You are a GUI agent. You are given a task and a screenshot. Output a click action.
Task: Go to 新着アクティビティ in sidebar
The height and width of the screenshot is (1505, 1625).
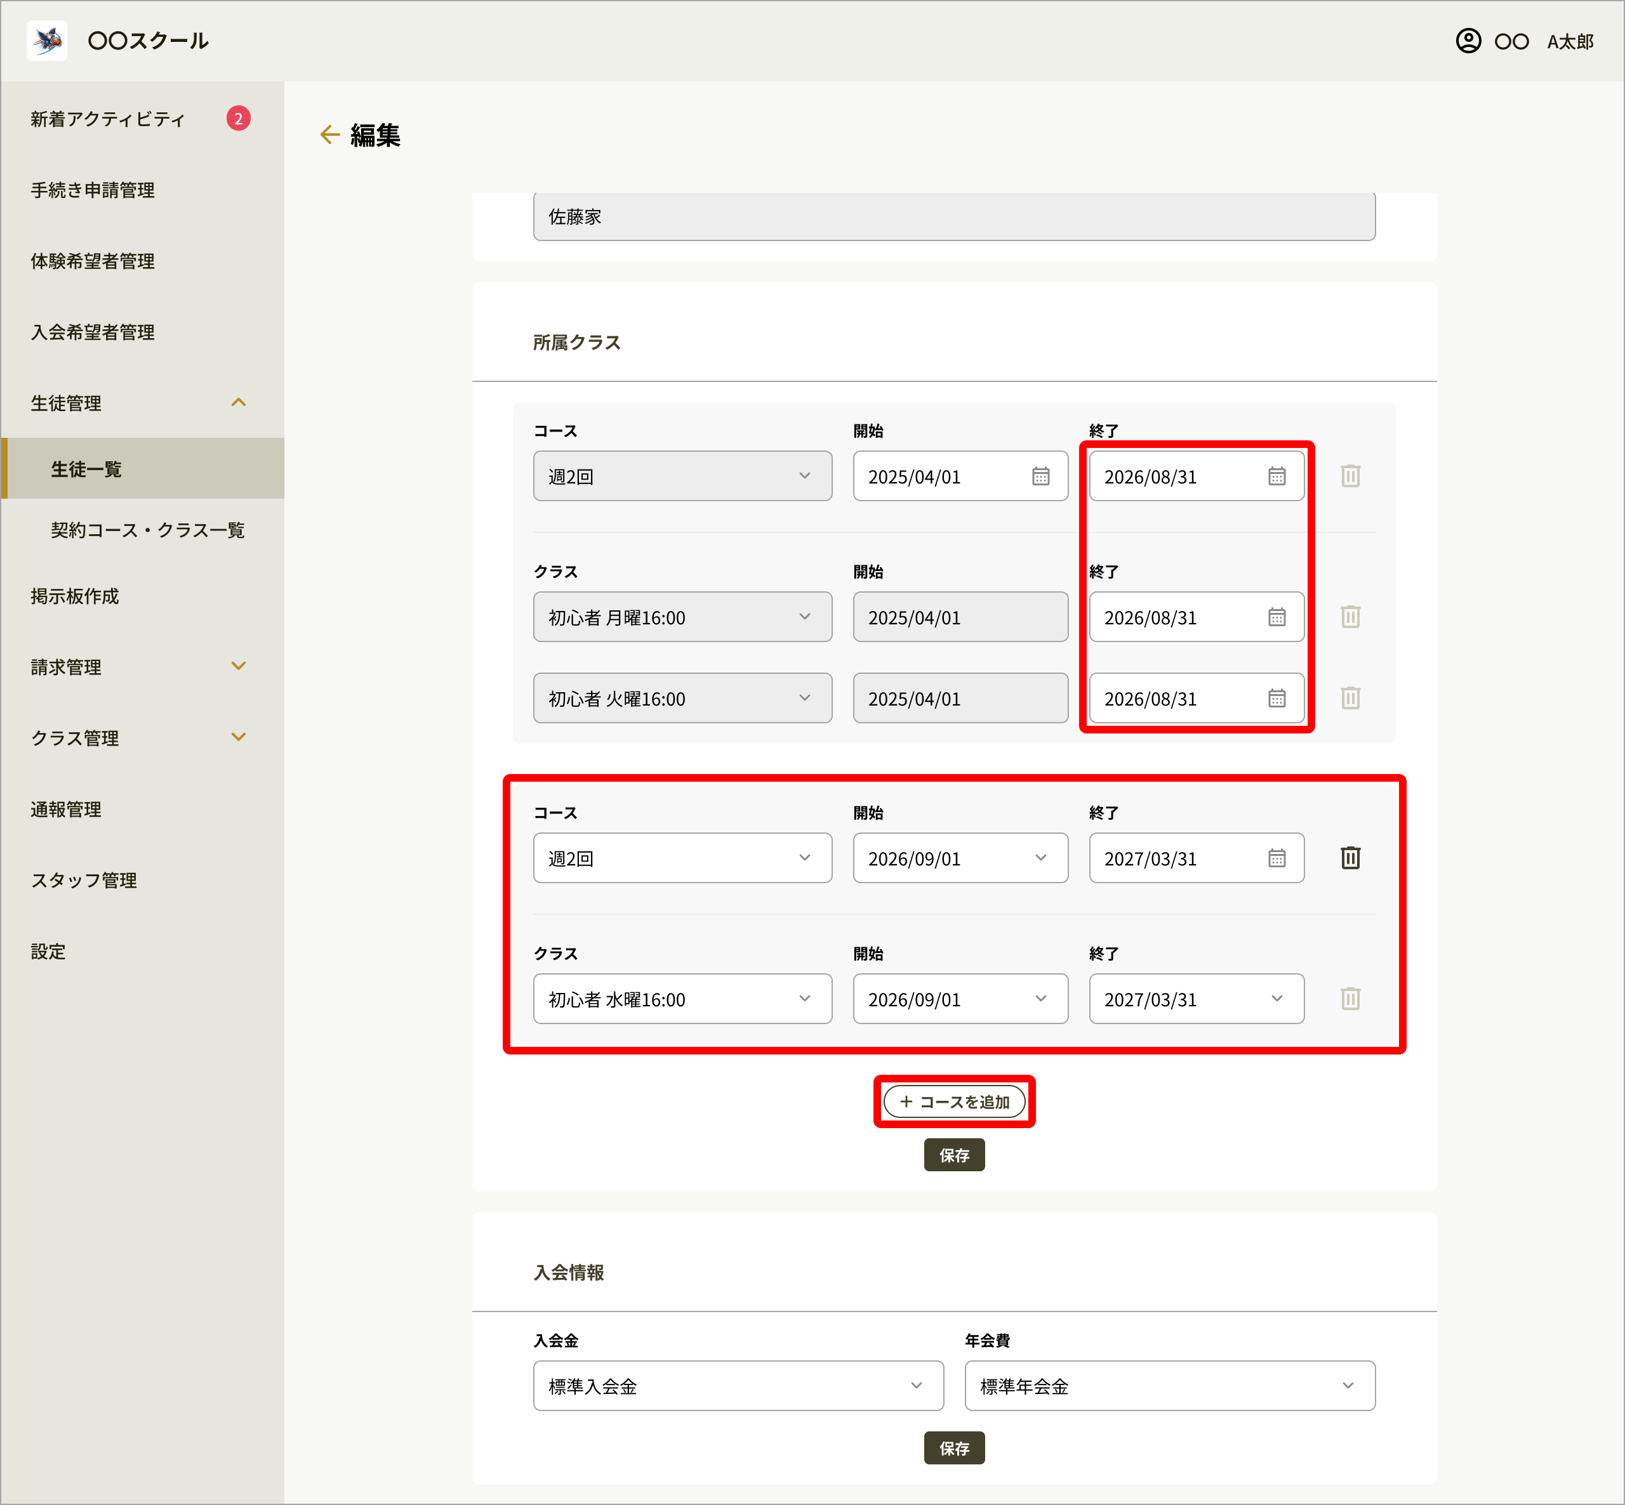tap(107, 119)
